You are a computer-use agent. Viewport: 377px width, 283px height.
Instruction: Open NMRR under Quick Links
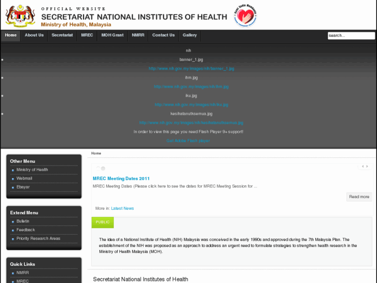[x=23, y=273]
